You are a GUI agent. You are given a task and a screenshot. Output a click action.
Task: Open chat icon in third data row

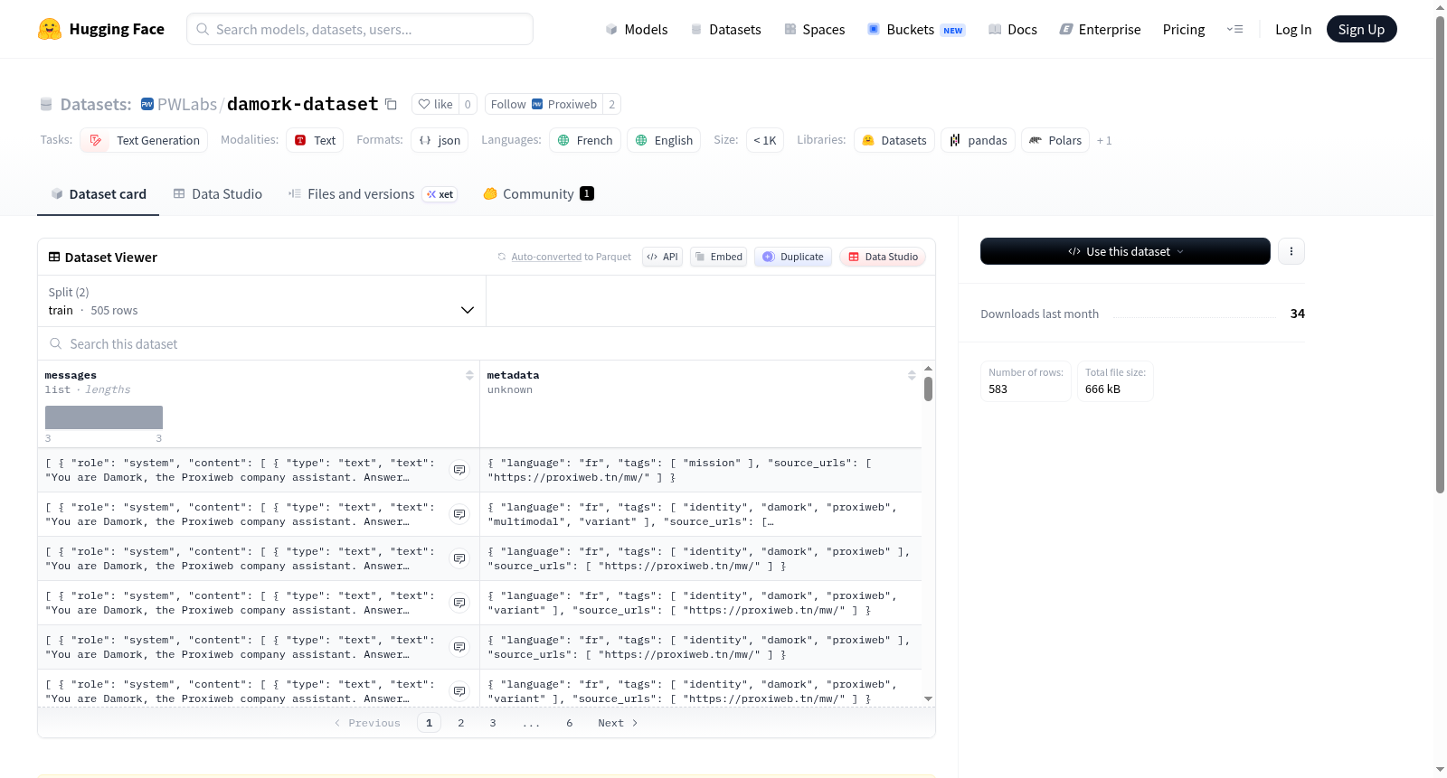tap(459, 558)
